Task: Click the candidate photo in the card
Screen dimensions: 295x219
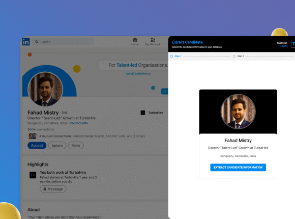Action: 238,112
